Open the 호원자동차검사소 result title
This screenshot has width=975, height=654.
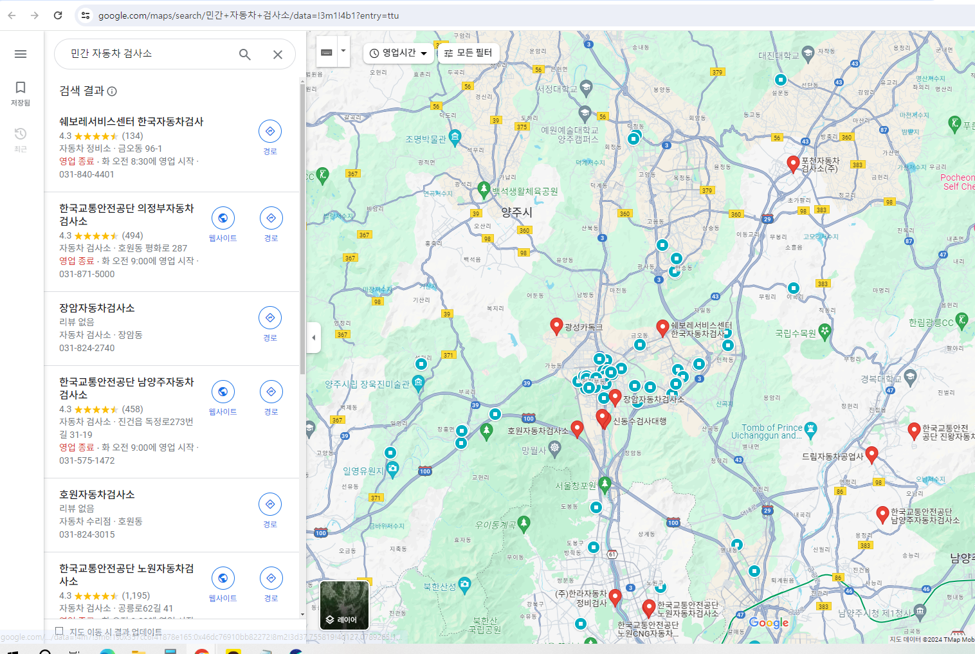point(97,495)
